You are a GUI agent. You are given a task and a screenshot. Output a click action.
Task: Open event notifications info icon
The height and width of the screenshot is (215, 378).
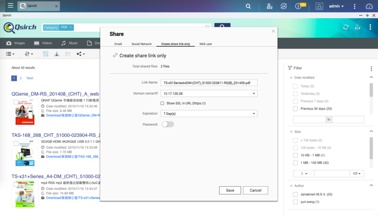[x=298, y=6]
